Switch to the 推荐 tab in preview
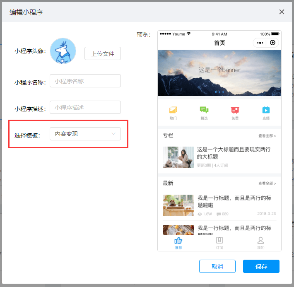The width and height of the screenshot is (294, 287). [x=178, y=243]
